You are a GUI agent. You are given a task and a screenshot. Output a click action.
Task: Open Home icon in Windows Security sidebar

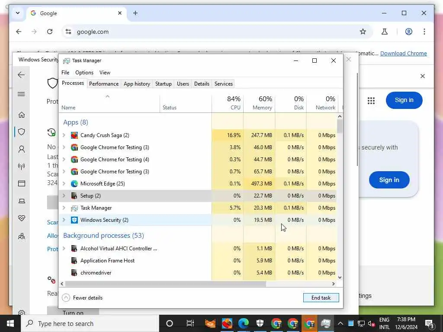22,115
